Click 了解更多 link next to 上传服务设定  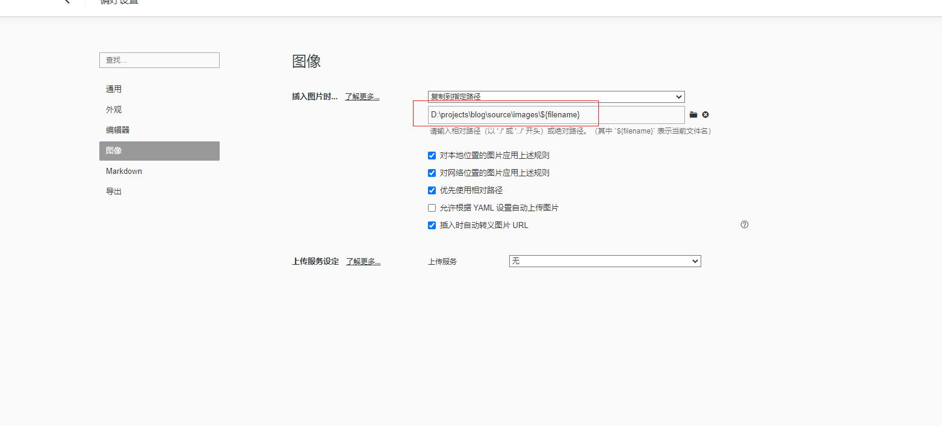(x=363, y=261)
